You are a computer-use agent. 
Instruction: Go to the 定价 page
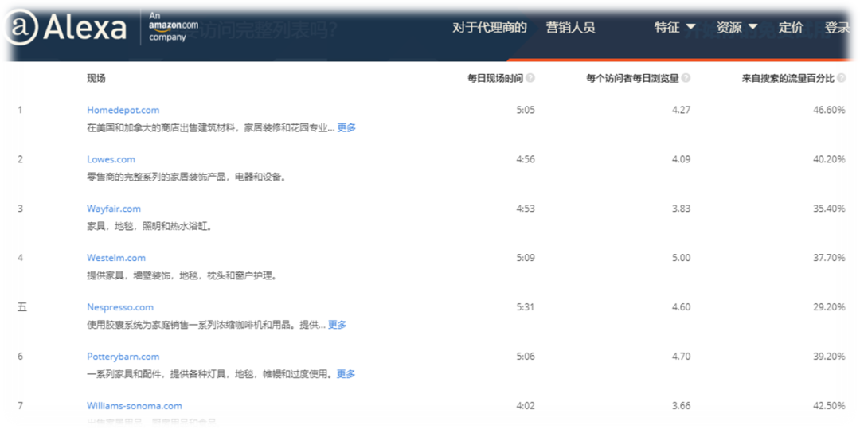[791, 28]
